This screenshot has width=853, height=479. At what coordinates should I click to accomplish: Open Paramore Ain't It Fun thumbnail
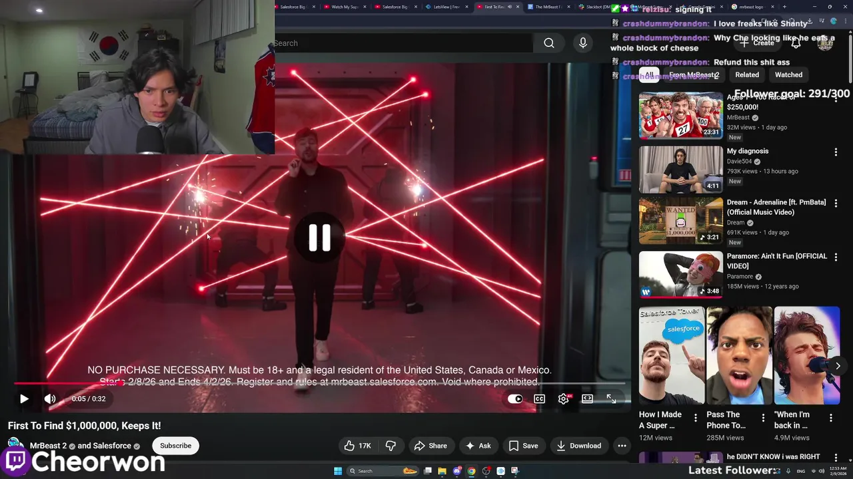[680, 274]
